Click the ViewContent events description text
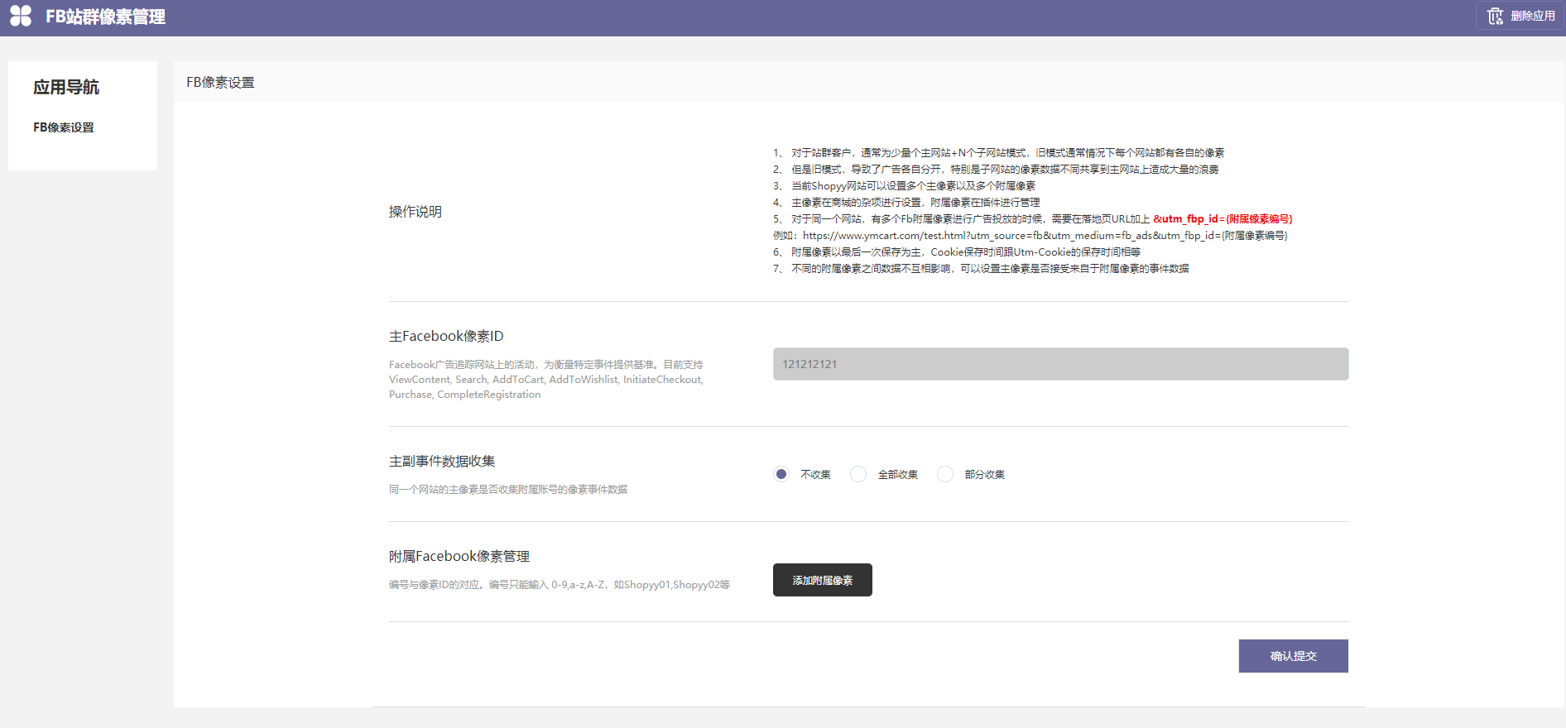1566x728 pixels. [546, 379]
